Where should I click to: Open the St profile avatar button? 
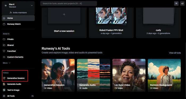[x=176, y=3]
